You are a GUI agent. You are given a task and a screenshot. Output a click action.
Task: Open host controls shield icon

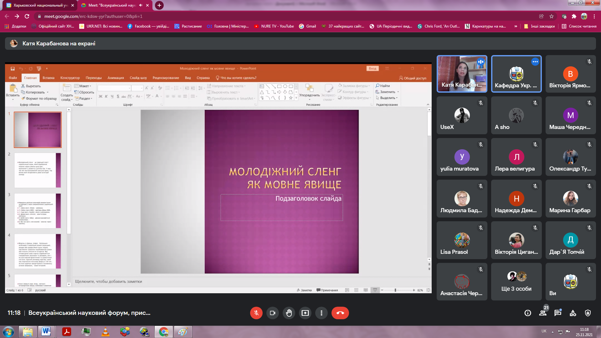click(x=588, y=313)
